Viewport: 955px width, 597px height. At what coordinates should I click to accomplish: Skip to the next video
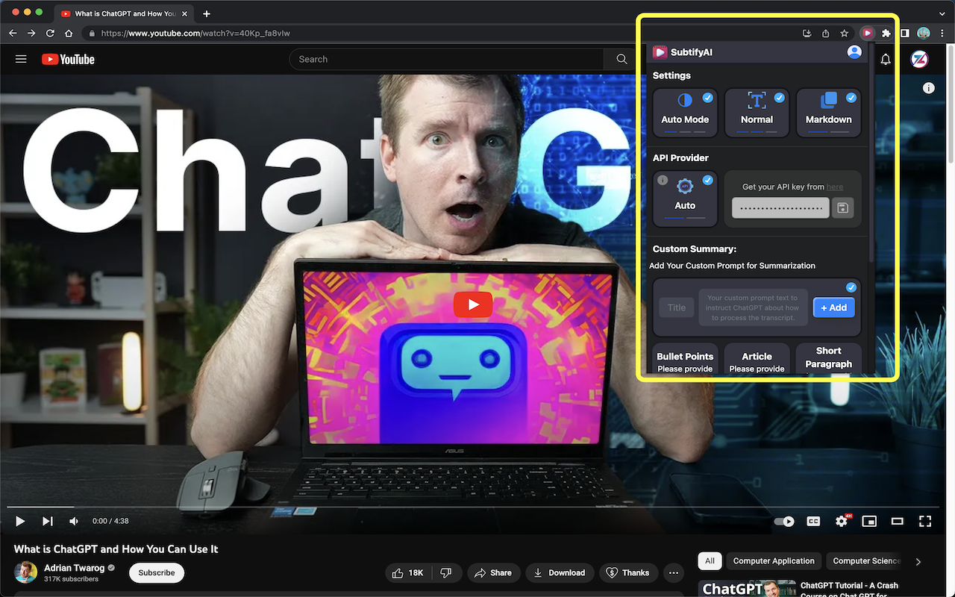click(x=47, y=521)
